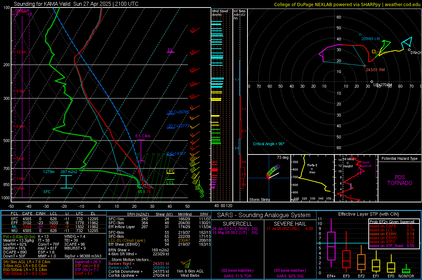Click the Bunkers Right storm motion row
The image size is (422, 280).
coord(139,264)
